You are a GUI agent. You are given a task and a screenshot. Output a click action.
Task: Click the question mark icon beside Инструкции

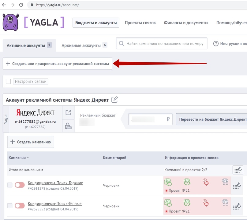click(216, 44)
